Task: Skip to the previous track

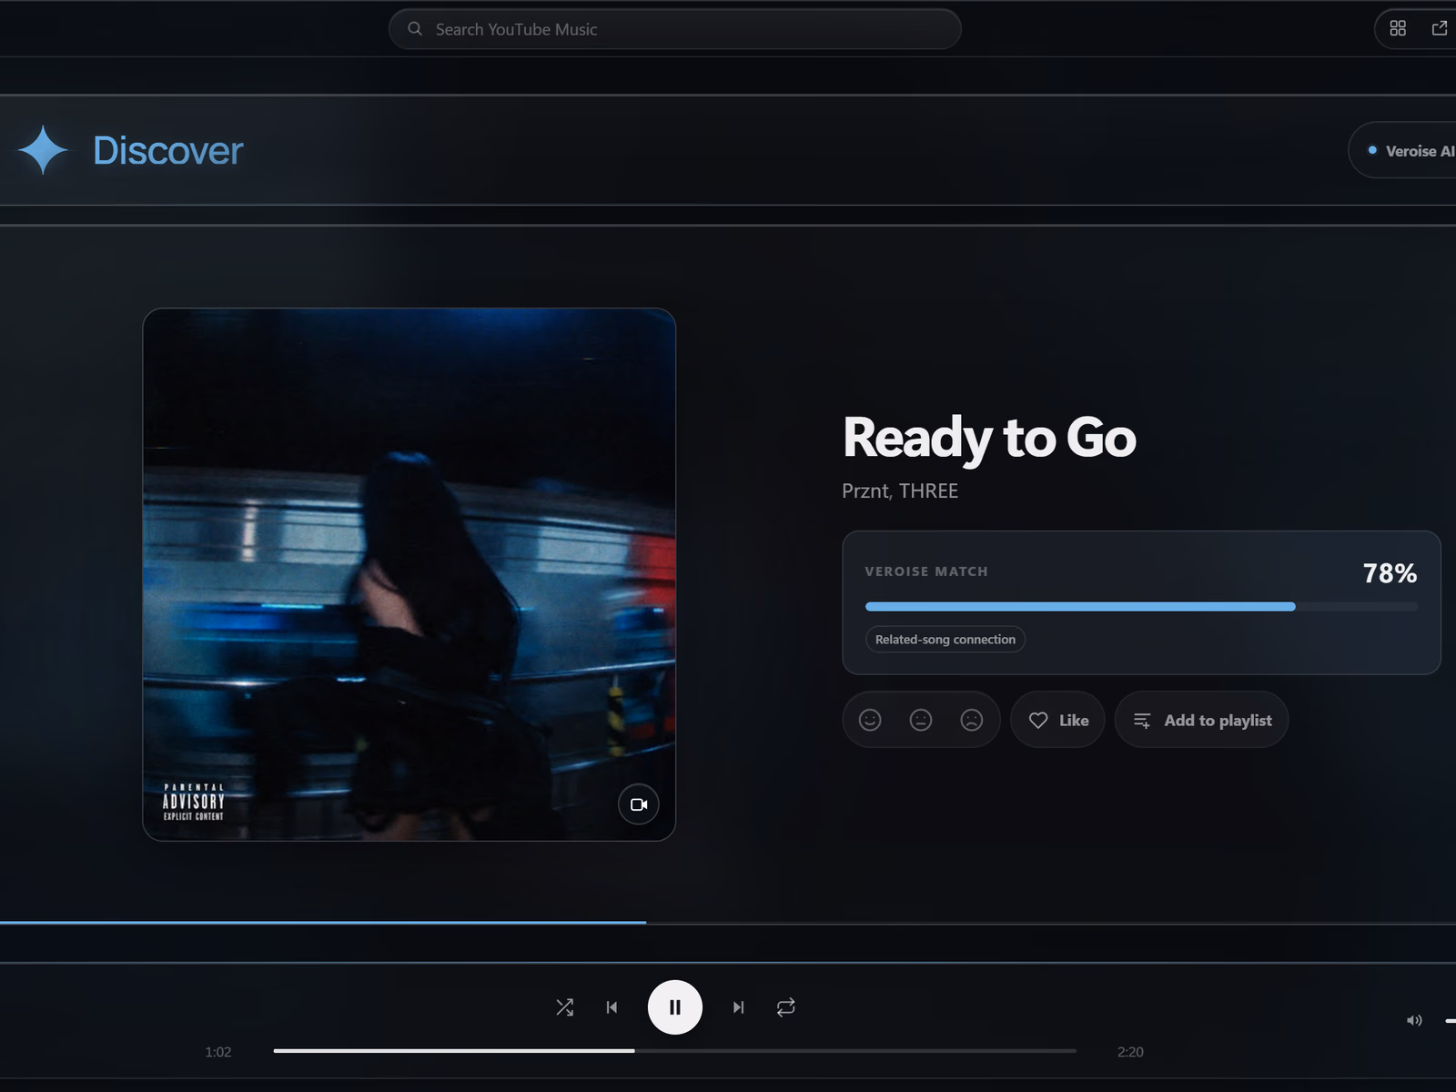Action: coord(612,1007)
